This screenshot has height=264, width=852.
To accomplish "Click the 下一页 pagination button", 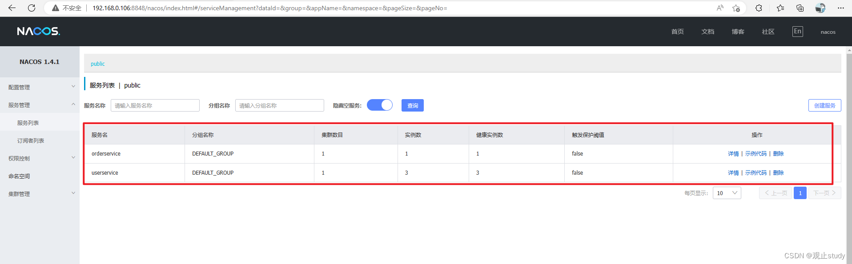I will (x=824, y=193).
